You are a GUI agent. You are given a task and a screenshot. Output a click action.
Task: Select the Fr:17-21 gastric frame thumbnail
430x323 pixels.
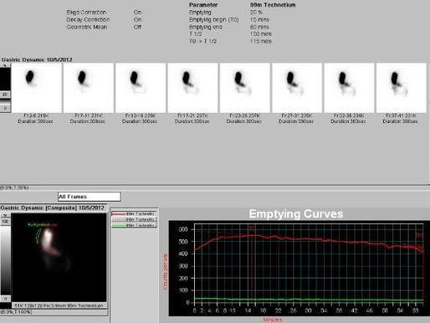click(x=192, y=88)
